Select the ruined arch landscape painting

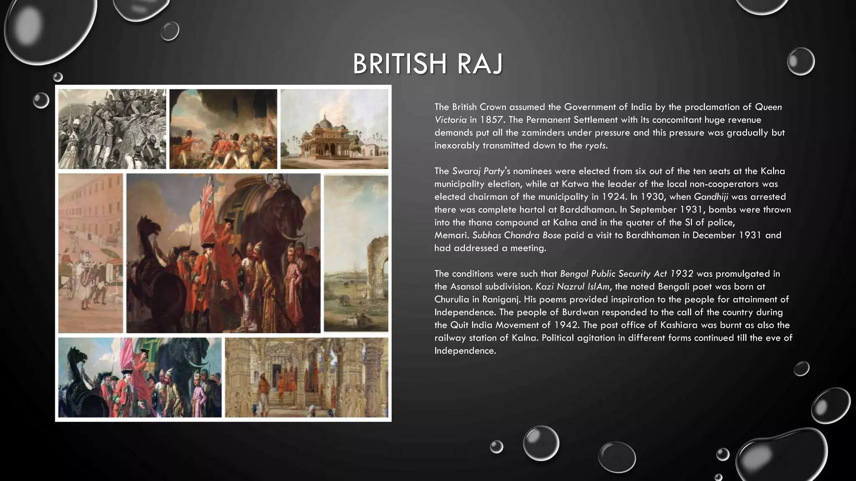pos(356,253)
